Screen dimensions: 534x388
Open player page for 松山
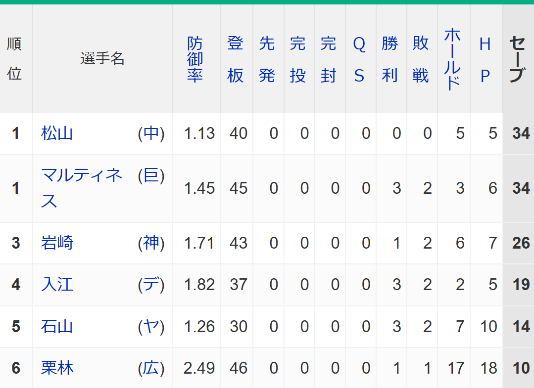(57, 133)
